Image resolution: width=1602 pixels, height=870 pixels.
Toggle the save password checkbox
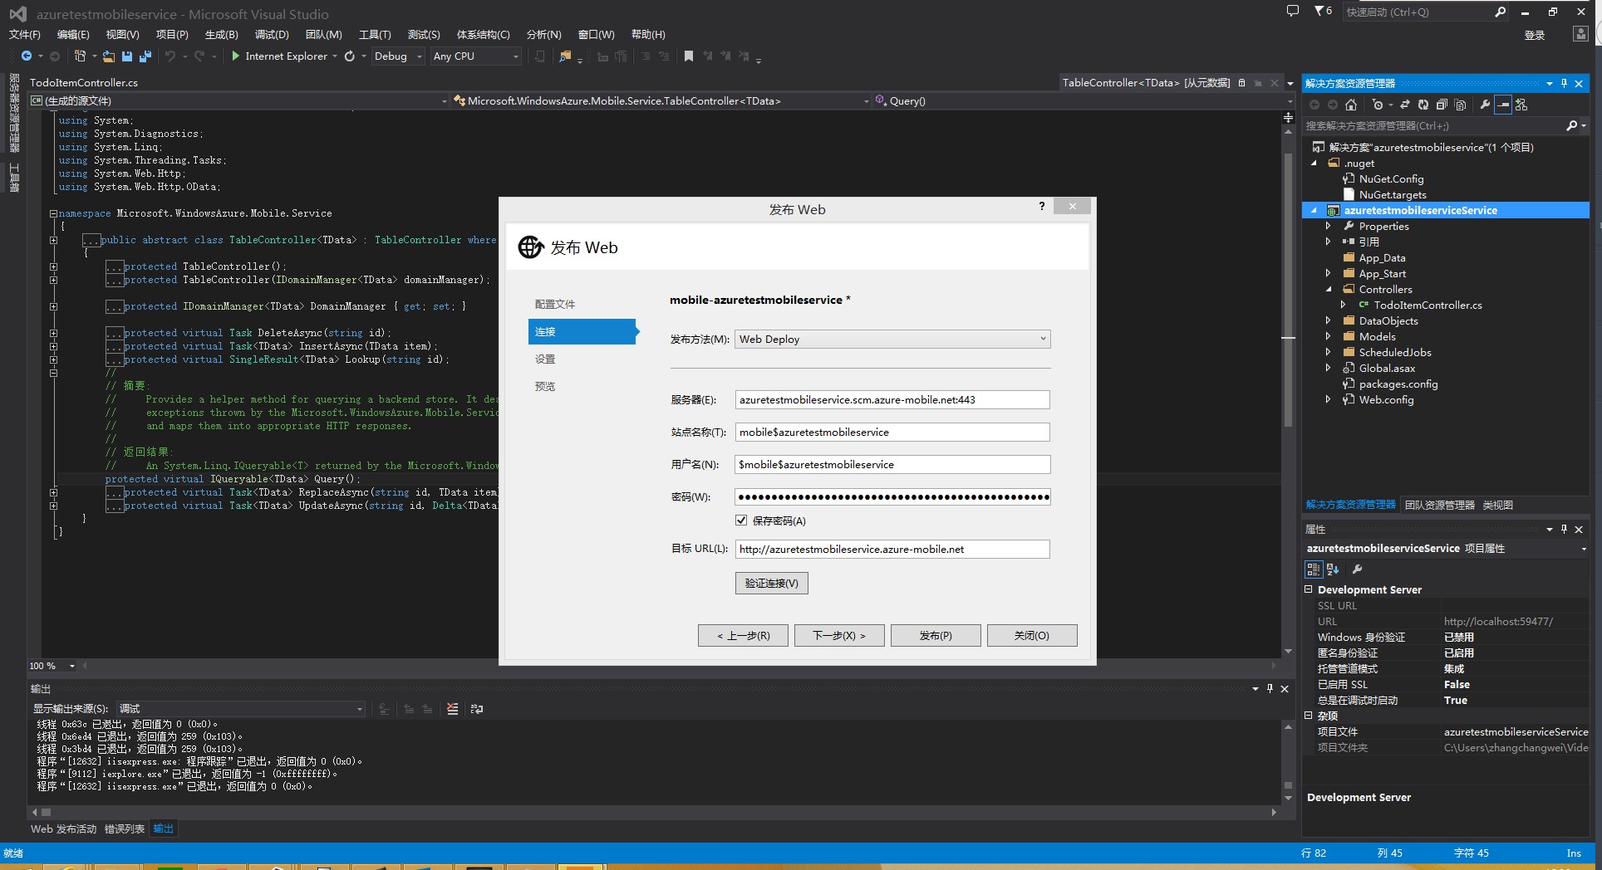[x=741, y=521]
